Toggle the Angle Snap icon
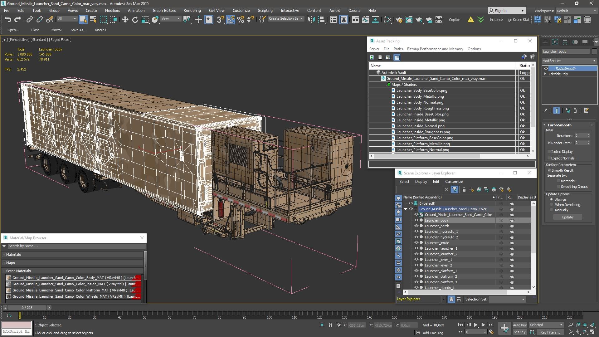 point(231,20)
